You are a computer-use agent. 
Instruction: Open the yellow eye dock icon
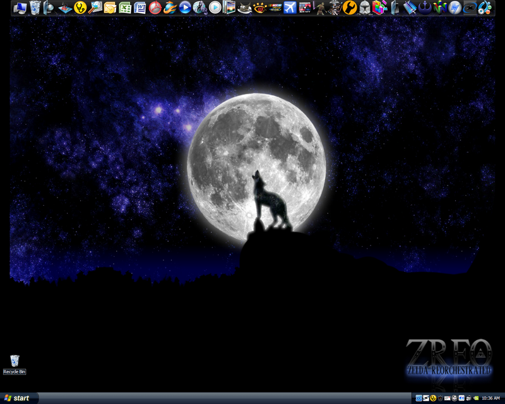click(259, 8)
